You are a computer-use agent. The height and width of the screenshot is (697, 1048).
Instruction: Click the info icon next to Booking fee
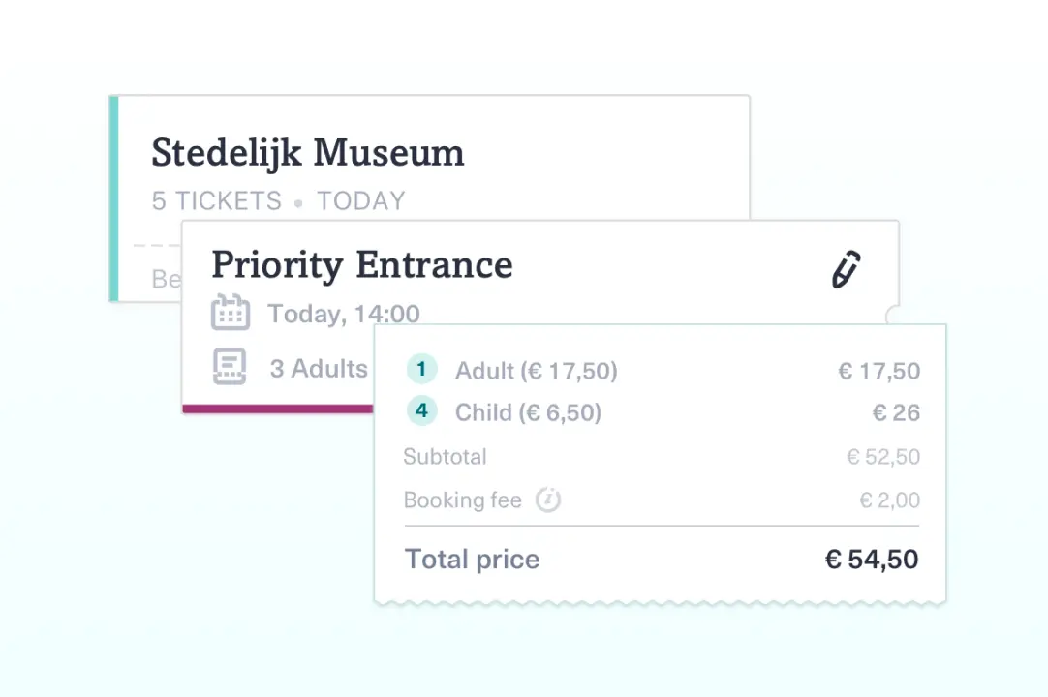tap(548, 500)
